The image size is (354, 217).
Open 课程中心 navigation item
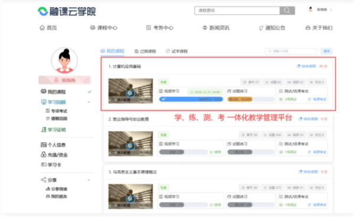coord(104,28)
